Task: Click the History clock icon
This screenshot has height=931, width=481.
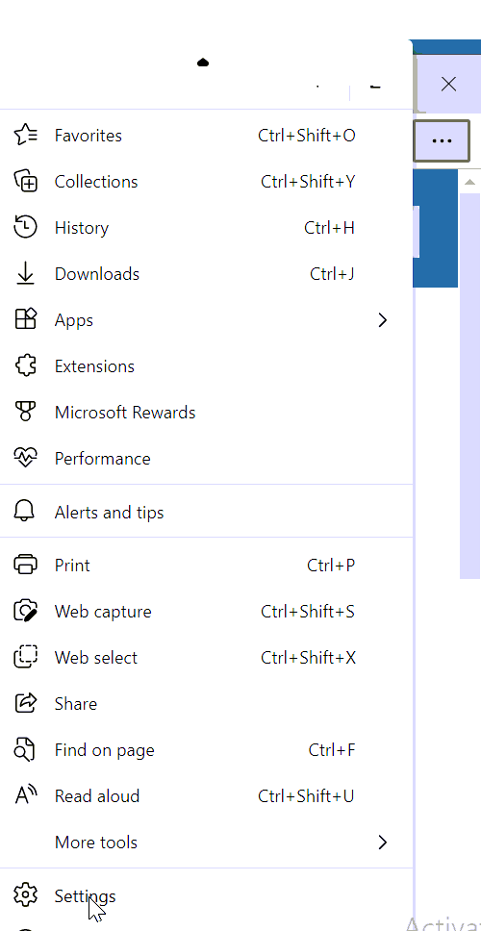Action: click(x=25, y=228)
